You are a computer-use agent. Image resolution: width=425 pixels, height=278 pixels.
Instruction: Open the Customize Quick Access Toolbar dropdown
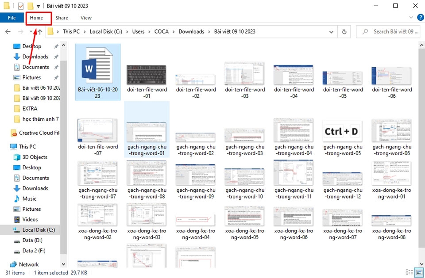[37, 6]
